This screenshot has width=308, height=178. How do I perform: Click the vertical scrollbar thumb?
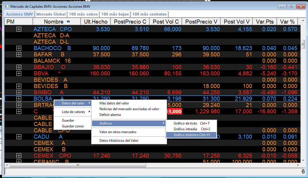tap(303, 45)
